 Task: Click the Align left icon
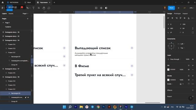point(168,18)
